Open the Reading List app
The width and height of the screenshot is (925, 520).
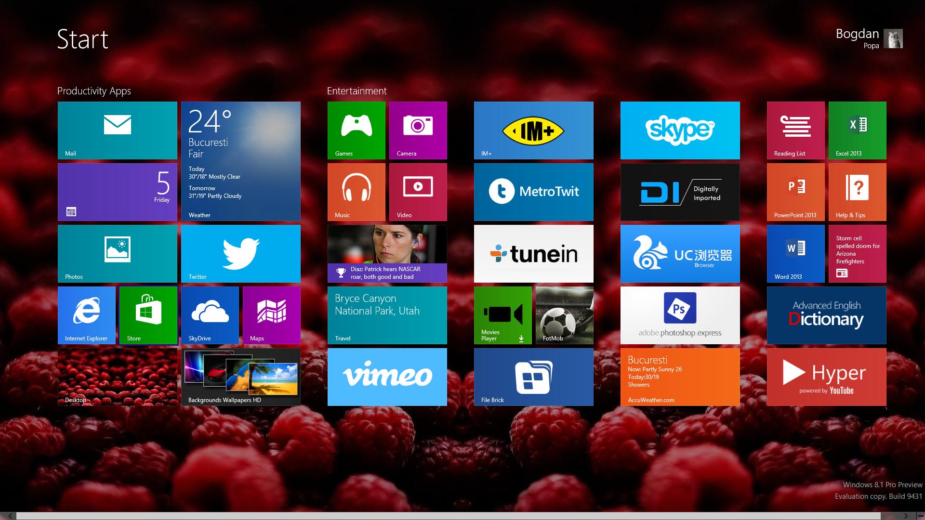(796, 131)
